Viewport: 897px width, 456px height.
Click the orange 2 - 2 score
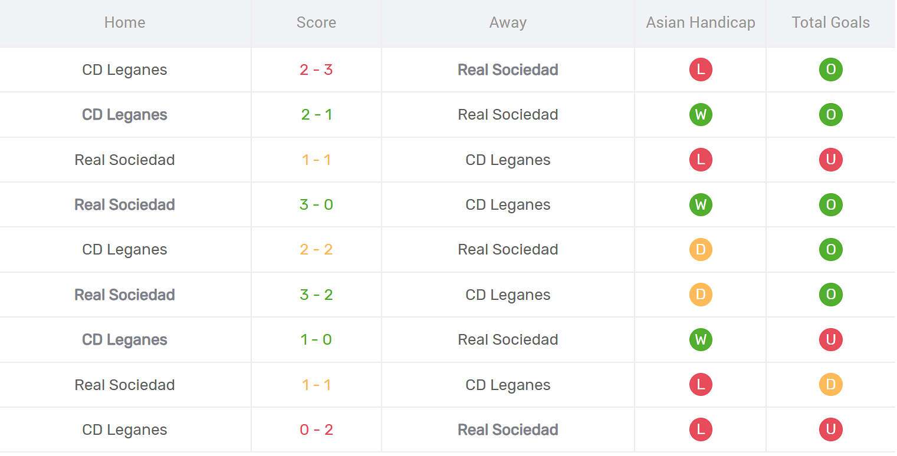click(316, 249)
